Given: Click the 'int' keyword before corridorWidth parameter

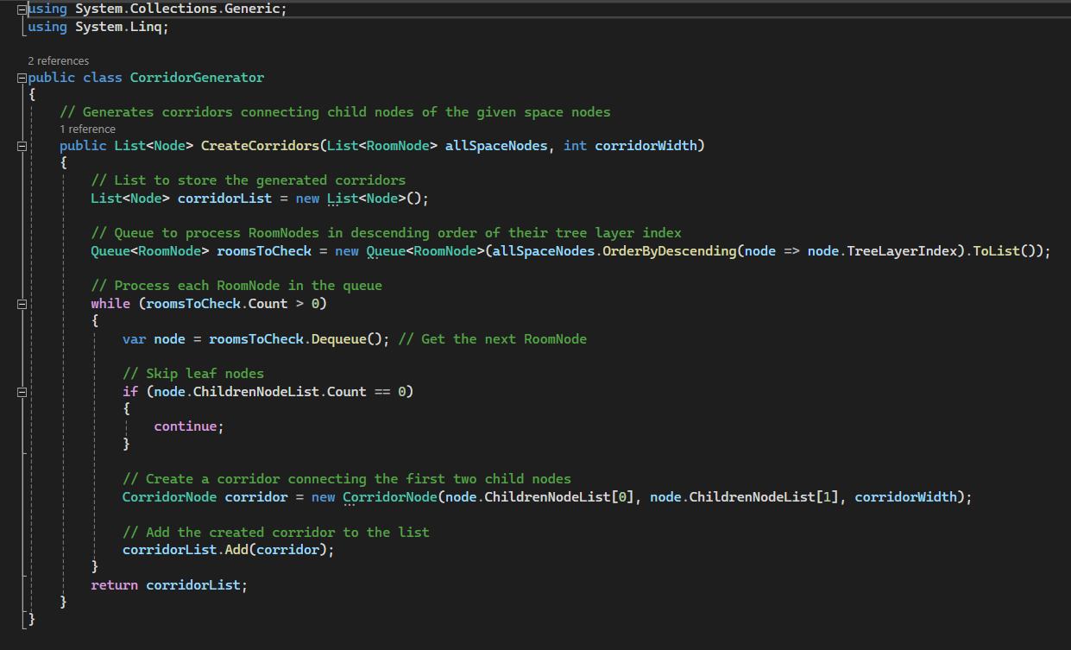Looking at the screenshot, I should pyautogui.click(x=575, y=146).
